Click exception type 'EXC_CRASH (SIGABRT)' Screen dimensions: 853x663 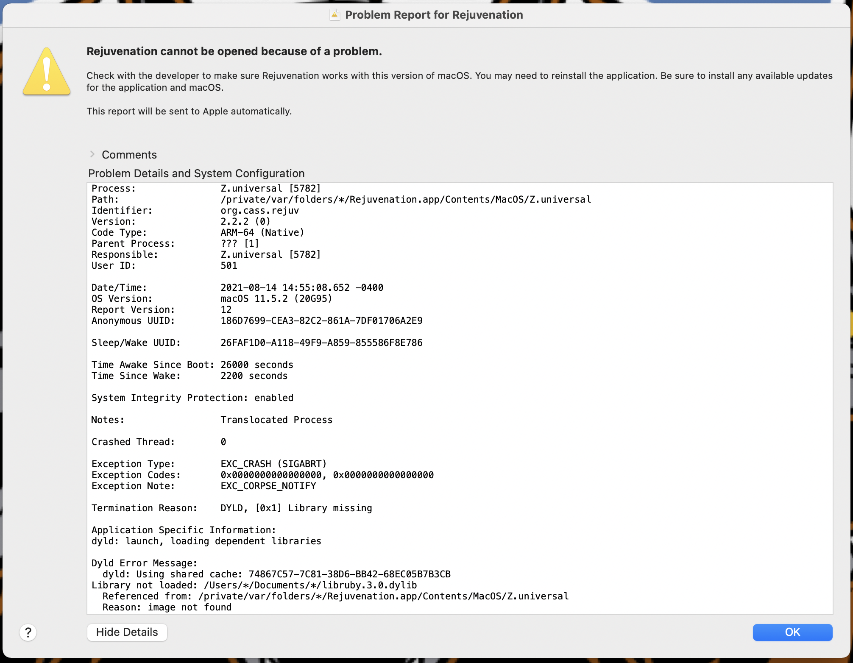point(273,464)
